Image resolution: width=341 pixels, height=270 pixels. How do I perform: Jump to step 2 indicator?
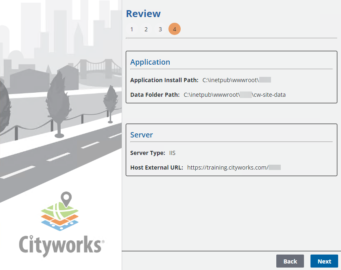pyautogui.click(x=146, y=29)
